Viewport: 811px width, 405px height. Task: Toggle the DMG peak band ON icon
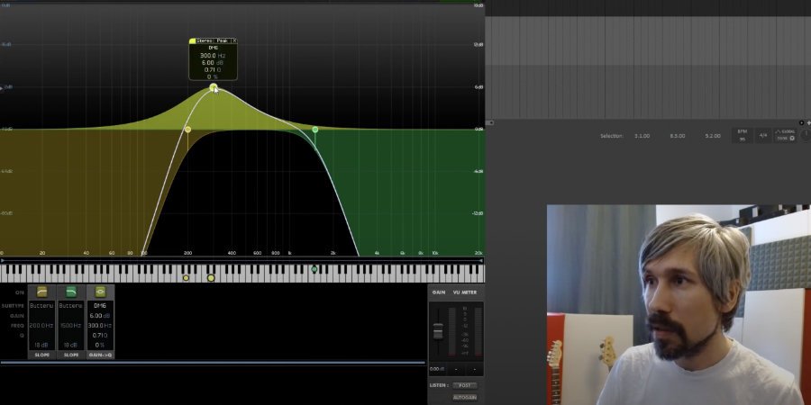(x=100, y=292)
